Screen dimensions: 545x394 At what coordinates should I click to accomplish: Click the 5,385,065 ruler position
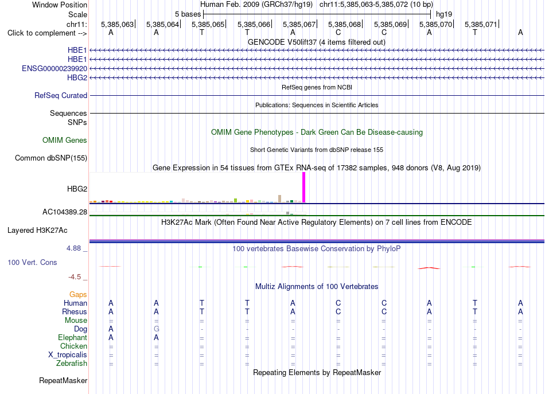coord(208,24)
